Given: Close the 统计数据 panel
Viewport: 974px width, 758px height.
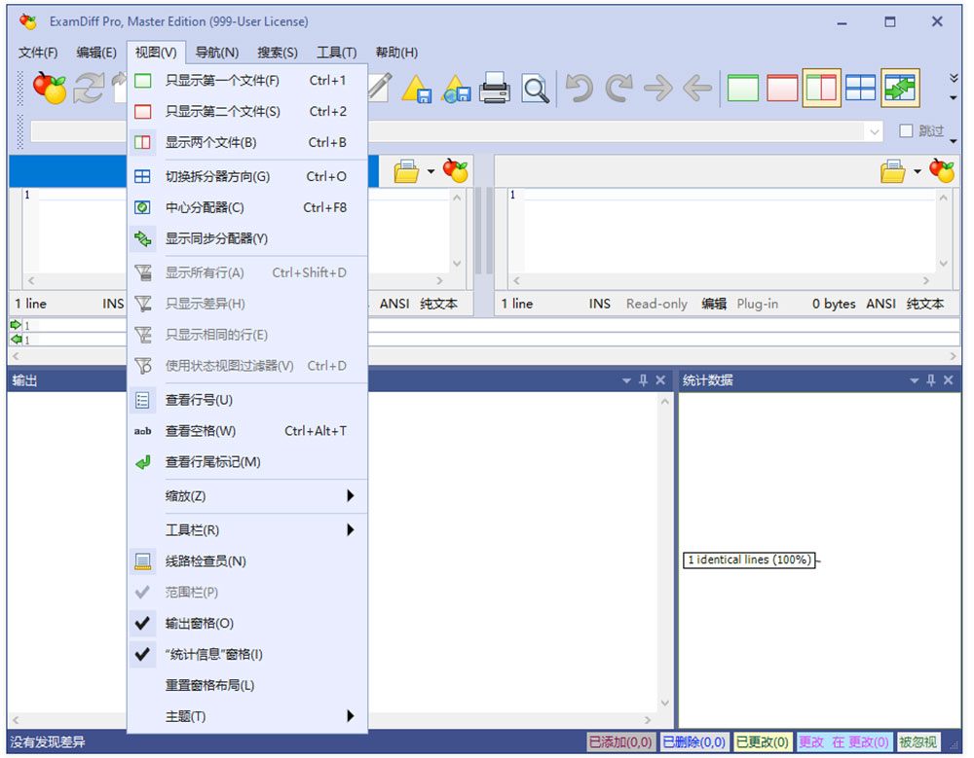Looking at the screenshot, I should pyautogui.click(x=948, y=379).
